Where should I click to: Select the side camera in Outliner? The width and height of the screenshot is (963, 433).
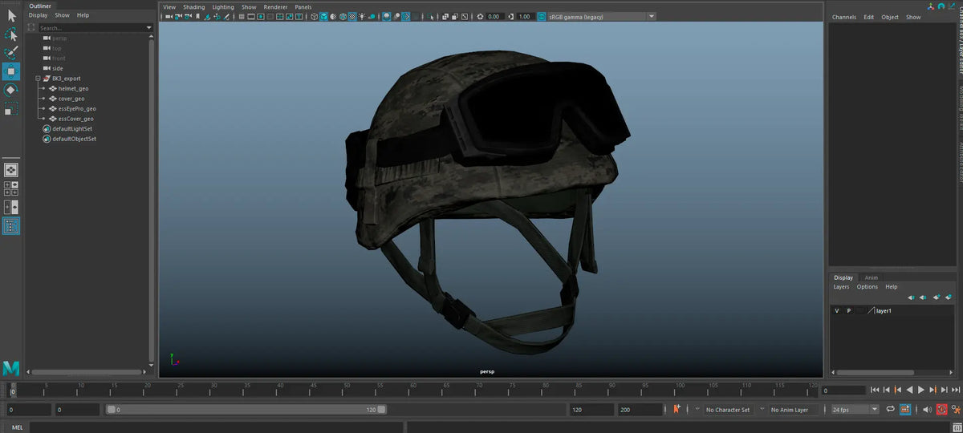57,68
